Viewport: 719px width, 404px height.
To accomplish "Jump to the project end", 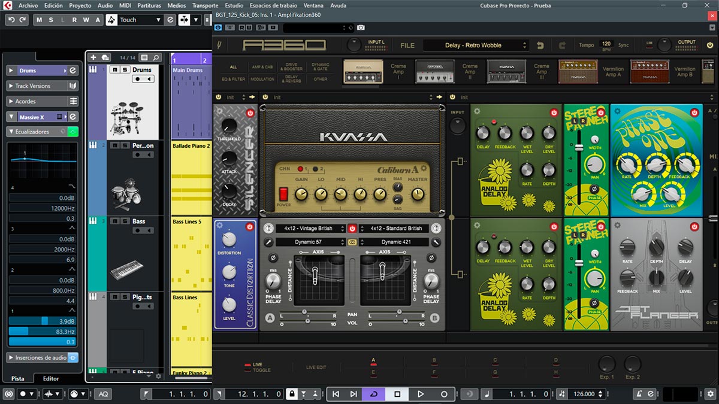I will (x=354, y=394).
